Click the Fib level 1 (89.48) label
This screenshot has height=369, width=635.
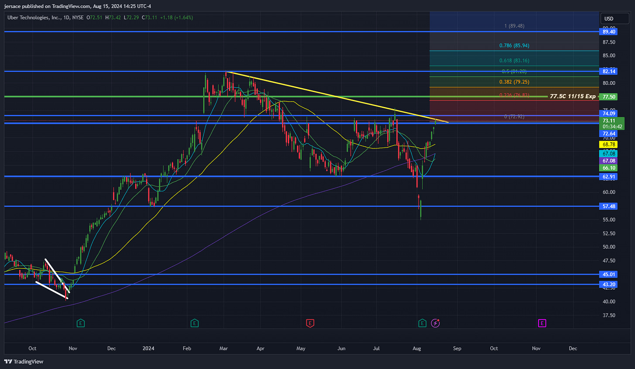(x=514, y=26)
